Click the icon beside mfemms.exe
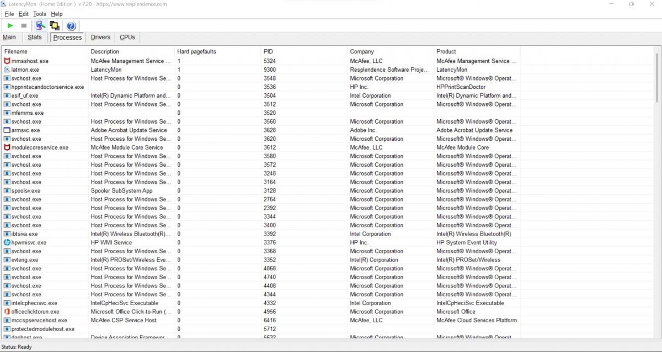The image size is (662, 352). 7,113
